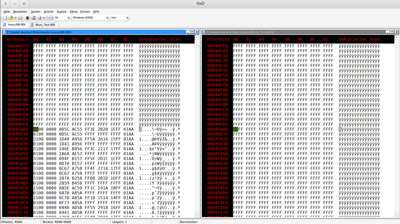Expand the arrow next to Open folder icon
The height and width of the screenshot is (224, 400).
[15, 18]
